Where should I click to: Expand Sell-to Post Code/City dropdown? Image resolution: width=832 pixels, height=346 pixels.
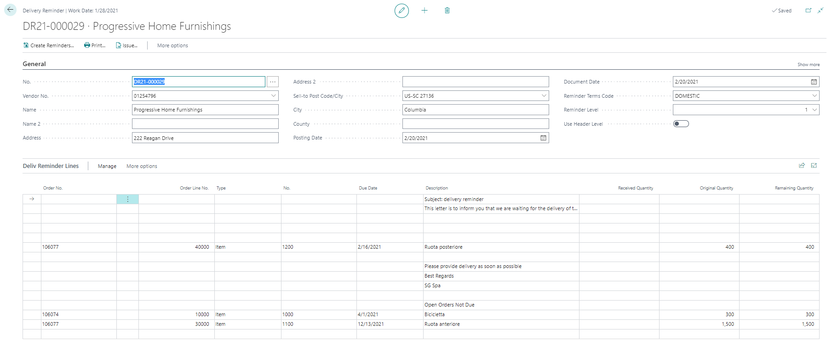coord(544,96)
